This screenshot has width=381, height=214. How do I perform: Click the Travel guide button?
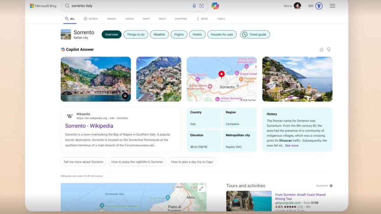(x=255, y=35)
